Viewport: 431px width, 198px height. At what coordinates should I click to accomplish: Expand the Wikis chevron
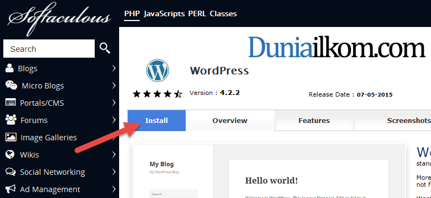114,154
